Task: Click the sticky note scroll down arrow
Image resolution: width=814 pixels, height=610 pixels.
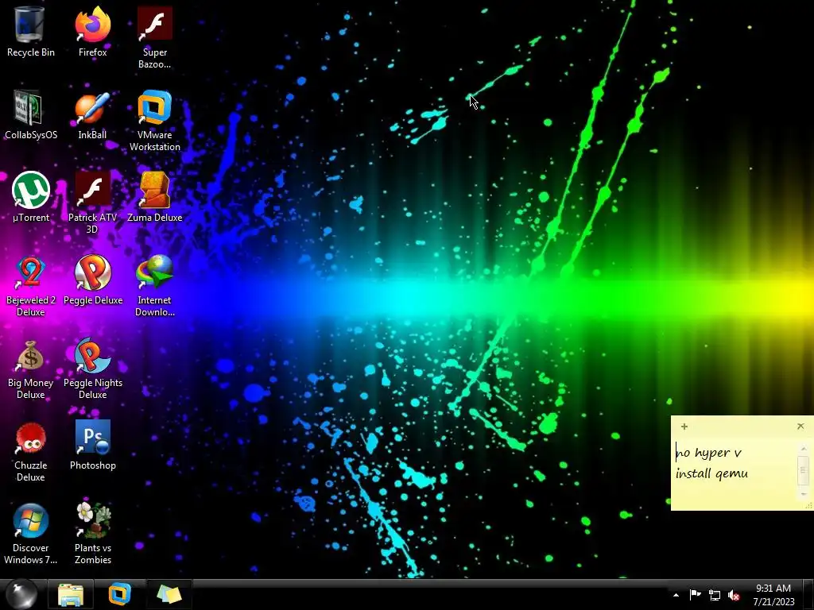Action: 803,493
